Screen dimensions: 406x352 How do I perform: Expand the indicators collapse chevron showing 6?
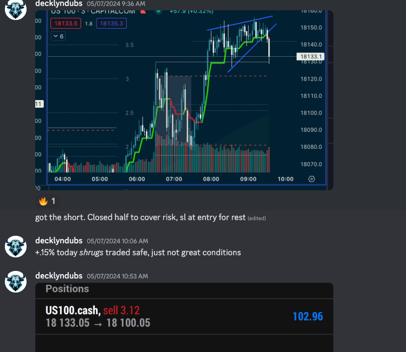pyautogui.click(x=58, y=36)
